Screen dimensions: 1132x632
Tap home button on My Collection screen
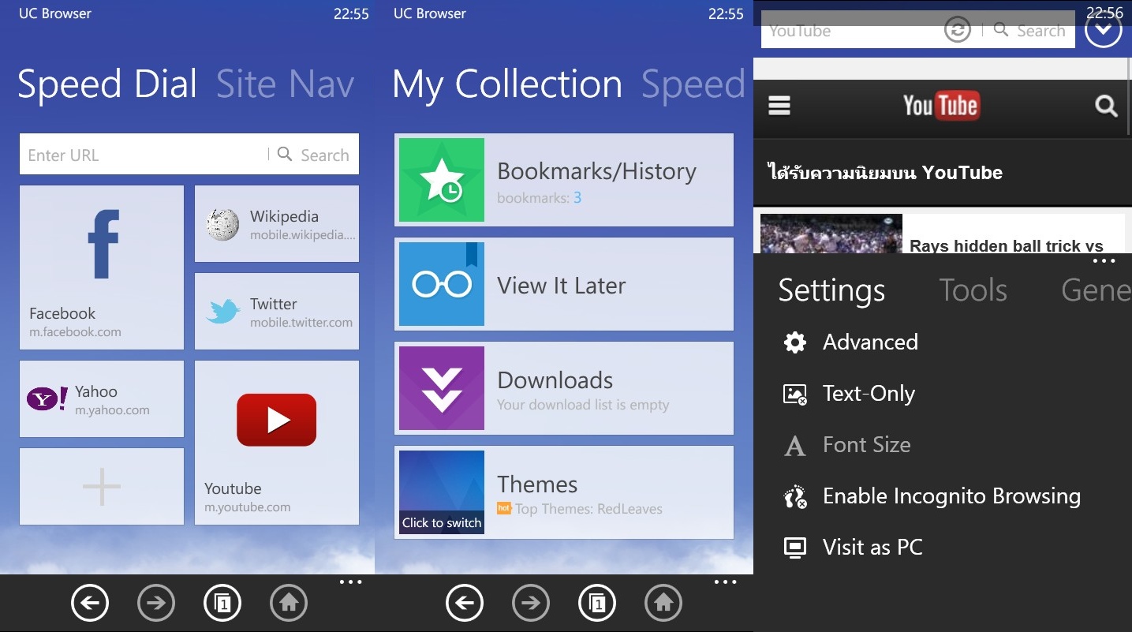(x=663, y=604)
